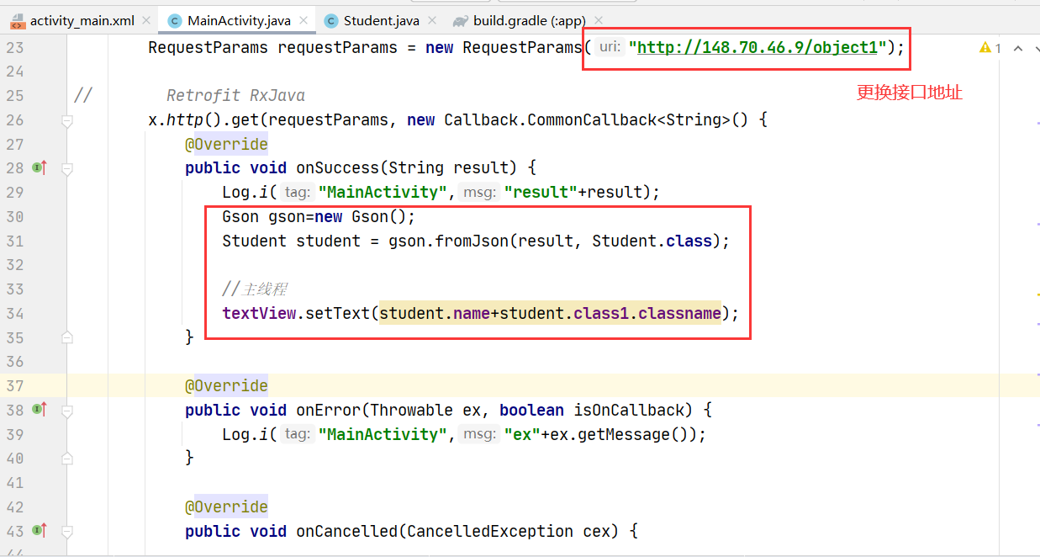Fold the onError closing brace at line 40
This screenshot has width=1040, height=557.
tap(67, 459)
